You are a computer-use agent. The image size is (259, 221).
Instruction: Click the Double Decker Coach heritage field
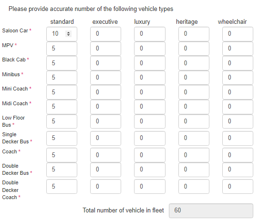(x=194, y=187)
